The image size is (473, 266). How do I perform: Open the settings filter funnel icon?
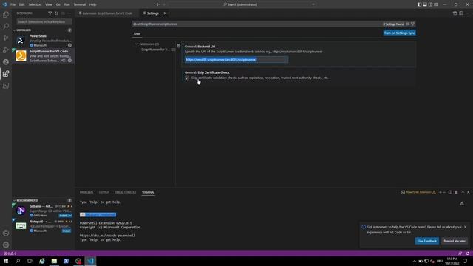tap(413, 24)
